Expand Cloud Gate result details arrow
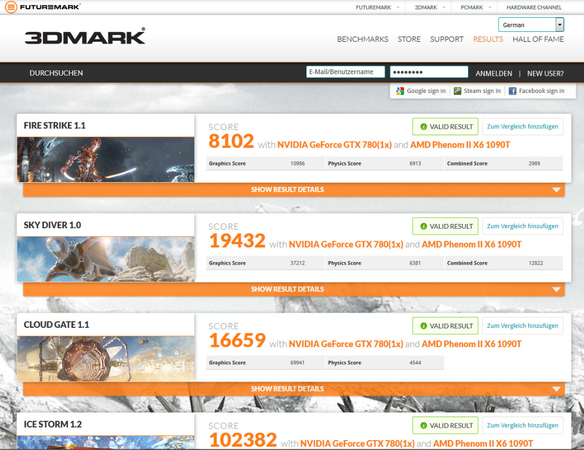Screen dimensions: 584x450 tap(556, 389)
